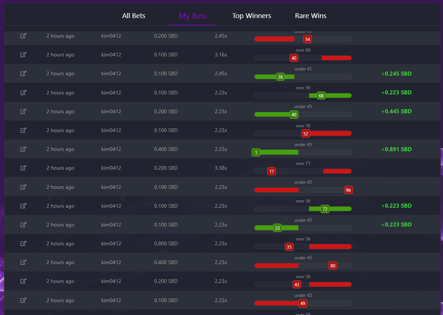
Task: Select the red roll marker showing 17
Action: click(x=271, y=172)
